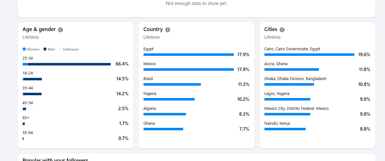This screenshot has width=385, height=161.
Task: Select the 18-24 age group bar
Action: (x=32, y=79)
